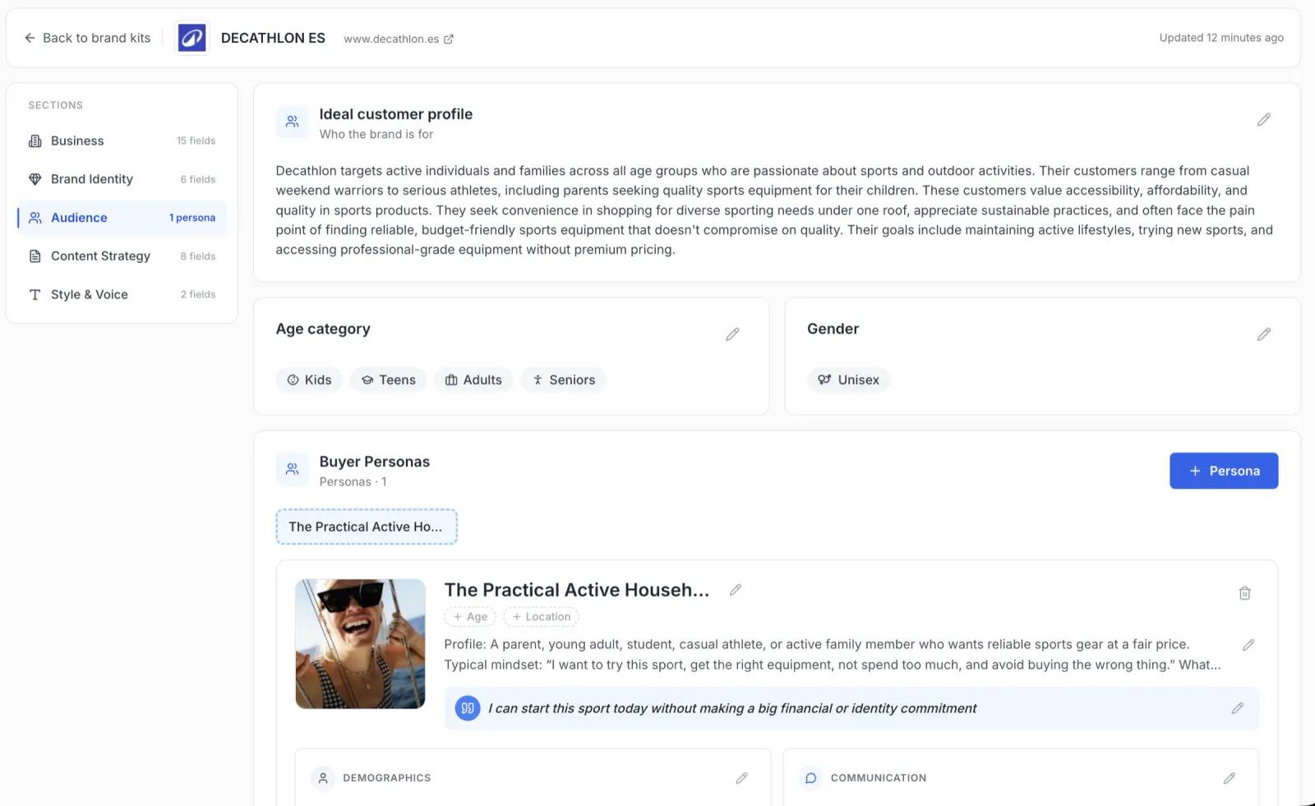Click the Style & Voice T icon
Image resolution: width=1315 pixels, height=806 pixels.
[x=35, y=295]
